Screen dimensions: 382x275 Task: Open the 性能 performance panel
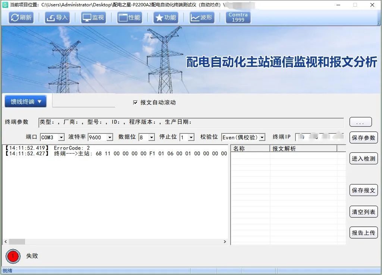[x=129, y=18]
